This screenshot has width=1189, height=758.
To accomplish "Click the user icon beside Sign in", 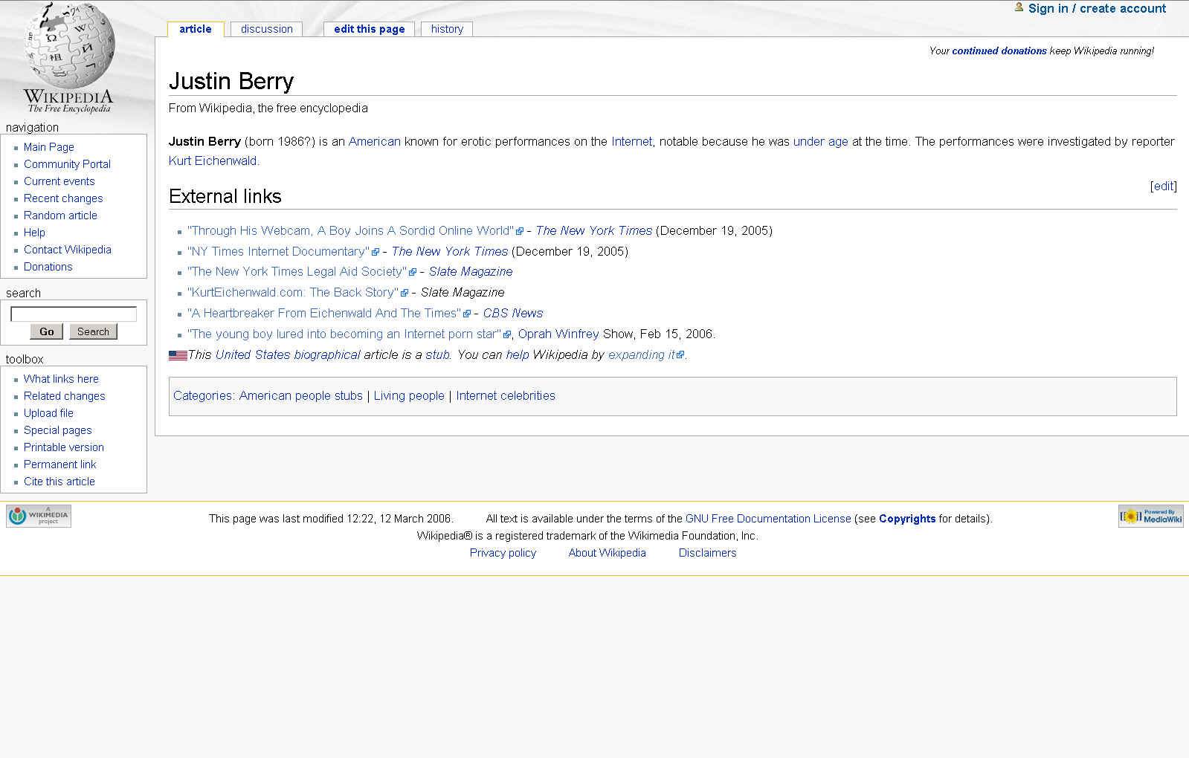I will [1019, 7].
